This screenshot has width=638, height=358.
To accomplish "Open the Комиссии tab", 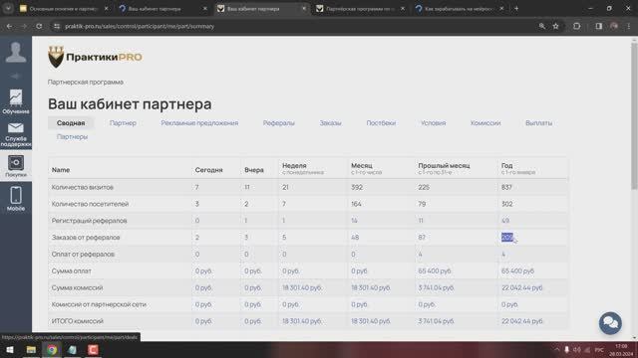I will click(485, 123).
